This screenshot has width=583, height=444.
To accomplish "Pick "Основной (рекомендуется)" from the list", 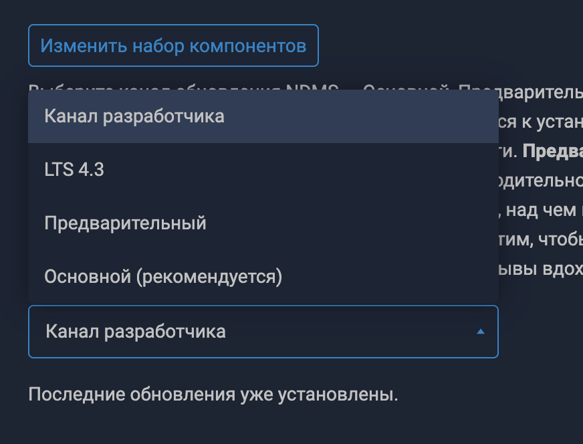I will [163, 276].
